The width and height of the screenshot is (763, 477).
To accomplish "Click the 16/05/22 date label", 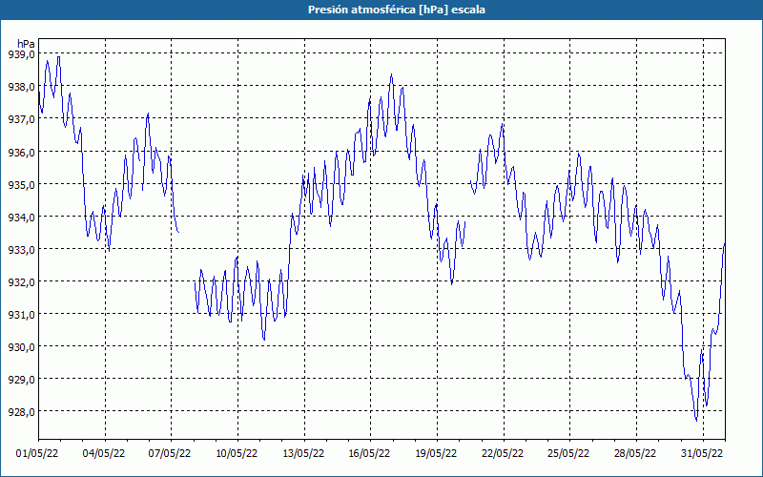I will 369,453.
